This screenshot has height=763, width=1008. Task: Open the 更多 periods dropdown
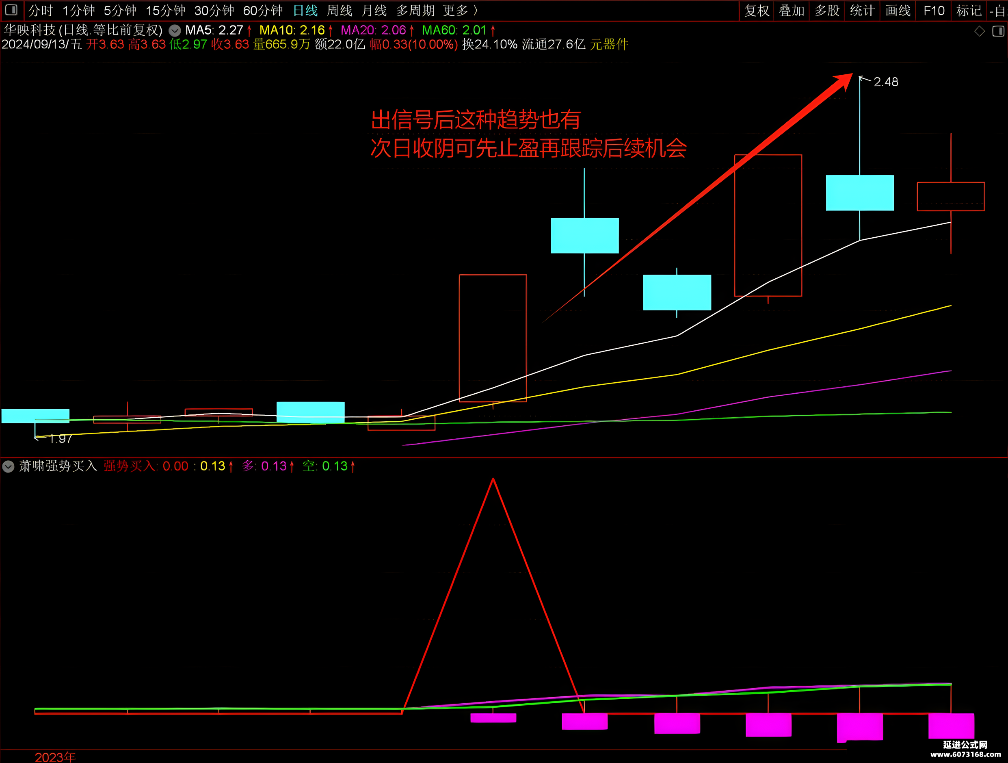click(x=461, y=11)
